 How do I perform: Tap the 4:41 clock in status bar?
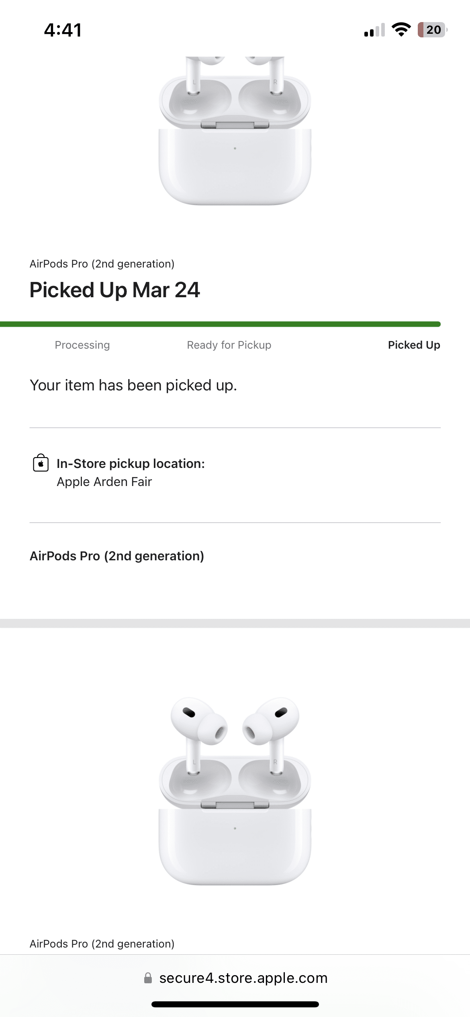click(63, 30)
